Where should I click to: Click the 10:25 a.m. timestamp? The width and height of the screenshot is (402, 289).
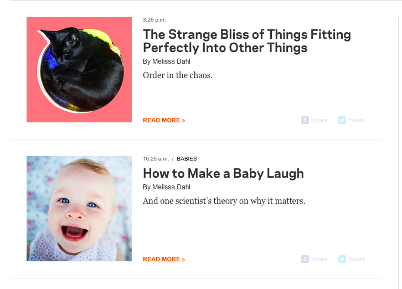tap(156, 159)
